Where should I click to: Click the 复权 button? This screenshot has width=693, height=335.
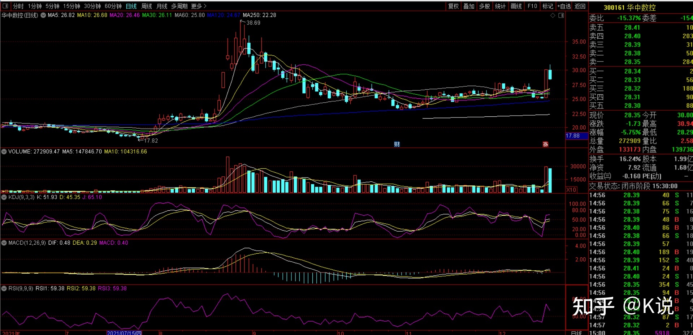click(x=454, y=6)
